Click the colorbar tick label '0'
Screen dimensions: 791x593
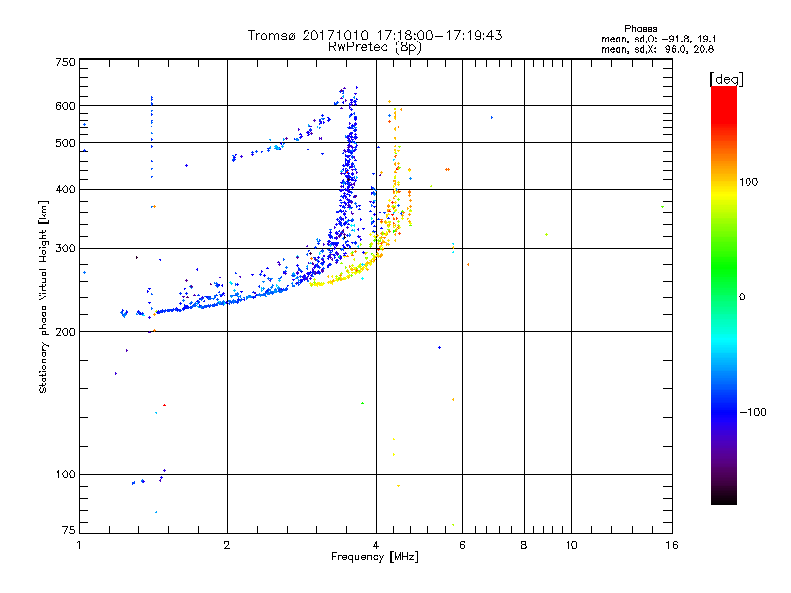[x=742, y=297]
